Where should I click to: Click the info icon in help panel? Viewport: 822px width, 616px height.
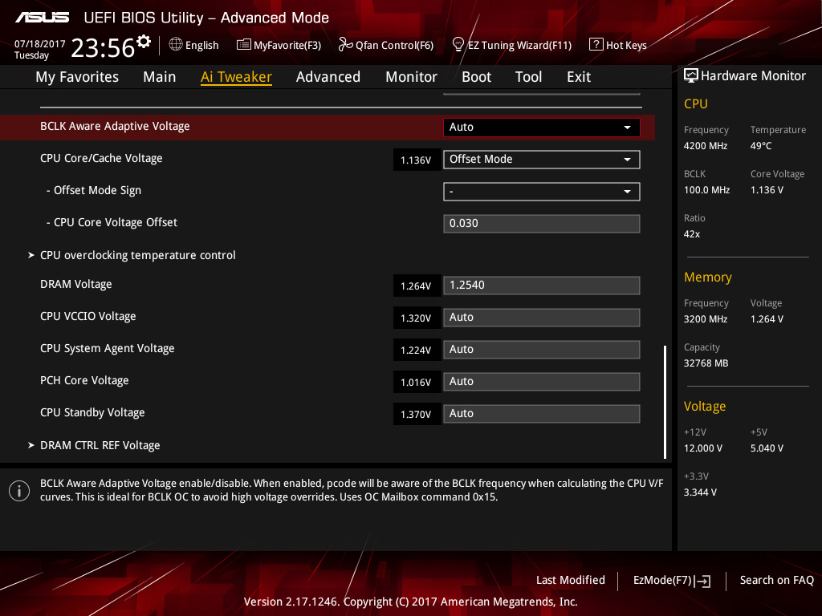(19, 490)
